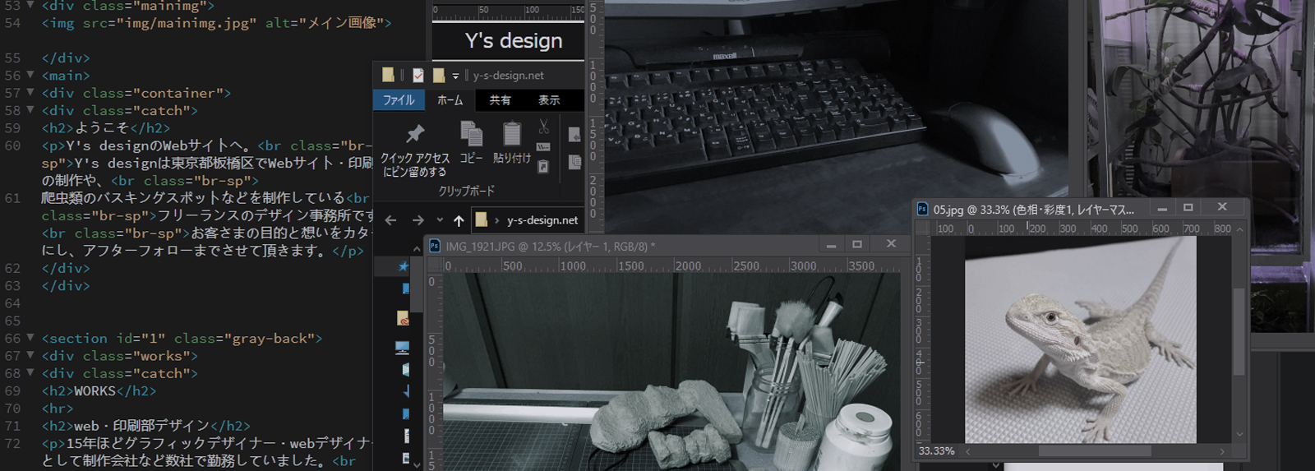Switch to the 表示 ribbon tab
This screenshot has width=1315, height=471.
pyautogui.click(x=549, y=99)
